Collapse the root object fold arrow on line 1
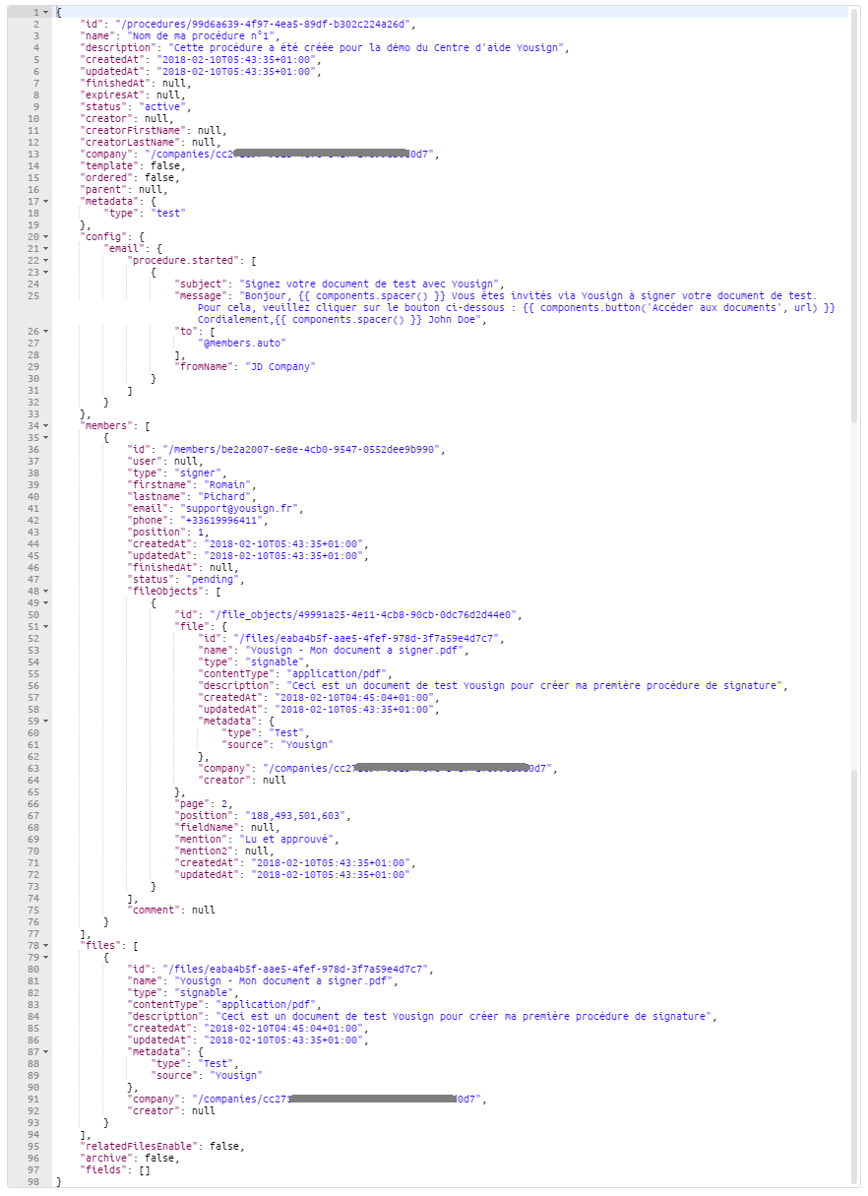 pyautogui.click(x=46, y=12)
